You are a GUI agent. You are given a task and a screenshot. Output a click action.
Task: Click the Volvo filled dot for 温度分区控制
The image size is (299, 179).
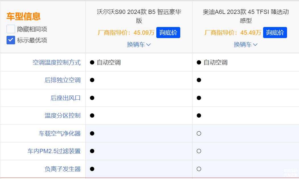click(x=92, y=116)
